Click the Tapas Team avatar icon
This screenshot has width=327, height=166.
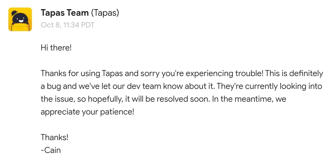pos(20,19)
